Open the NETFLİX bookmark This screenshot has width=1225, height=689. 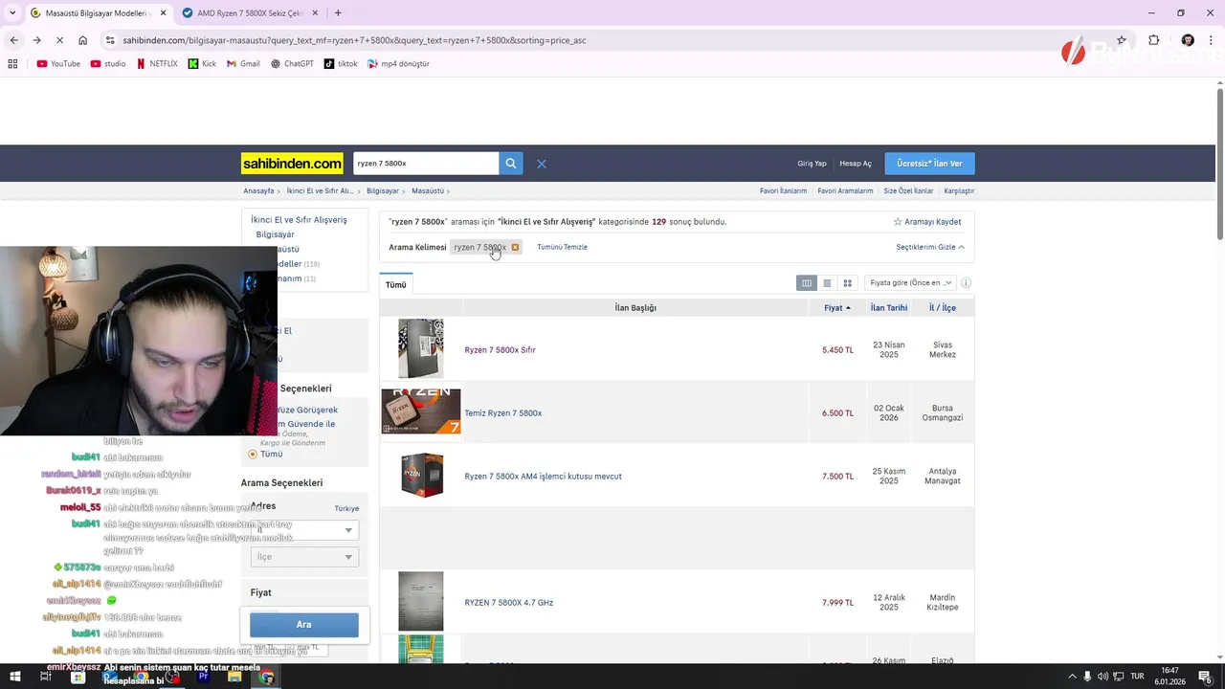pyautogui.click(x=157, y=64)
